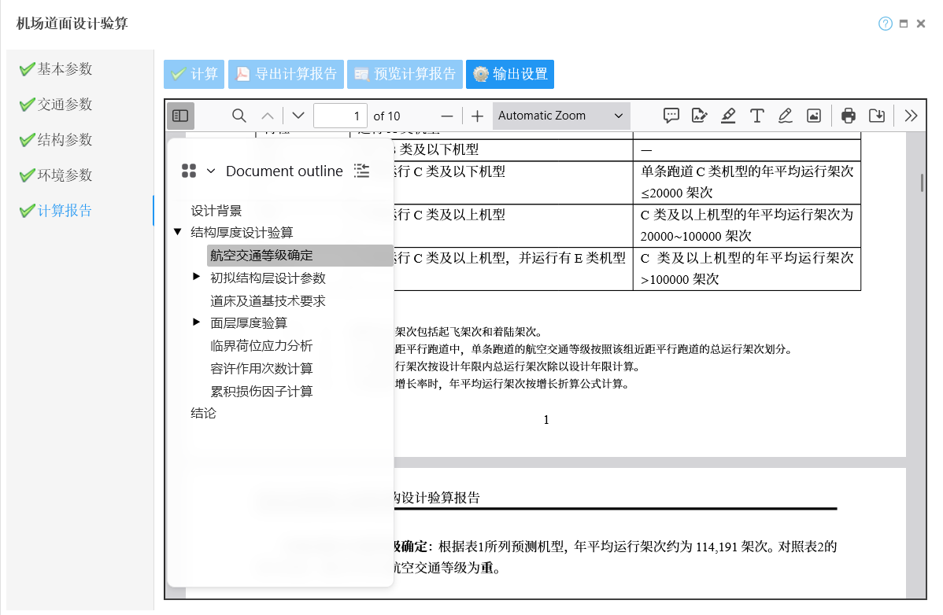Select the draw ink pen tool
943x615 pixels.
click(x=785, y=116)
